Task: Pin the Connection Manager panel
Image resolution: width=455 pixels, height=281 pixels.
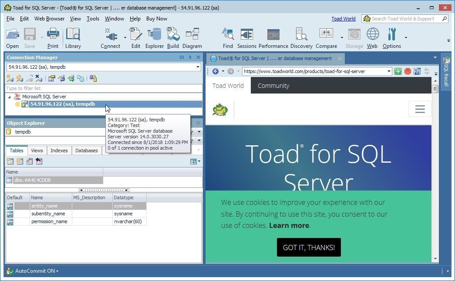Action: click(190, 57)
